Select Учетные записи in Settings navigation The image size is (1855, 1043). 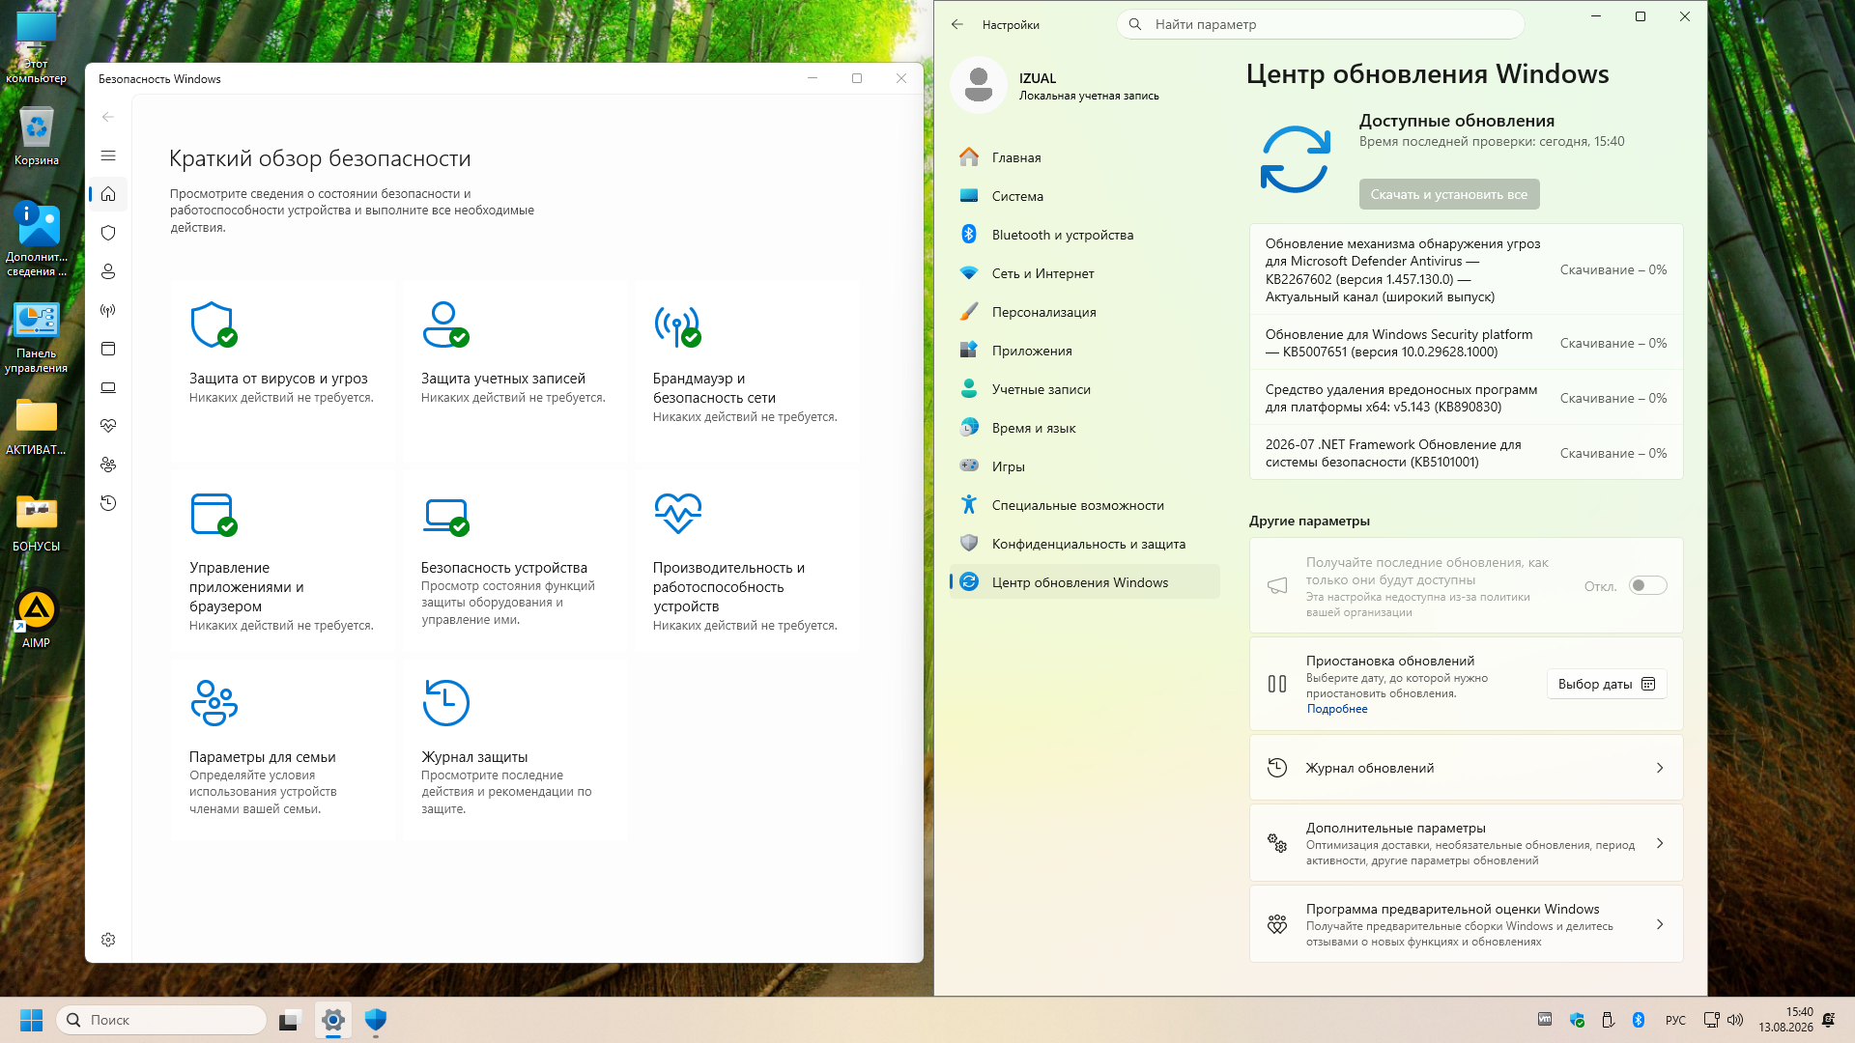pyautogui.click(x=1084, y=389)
